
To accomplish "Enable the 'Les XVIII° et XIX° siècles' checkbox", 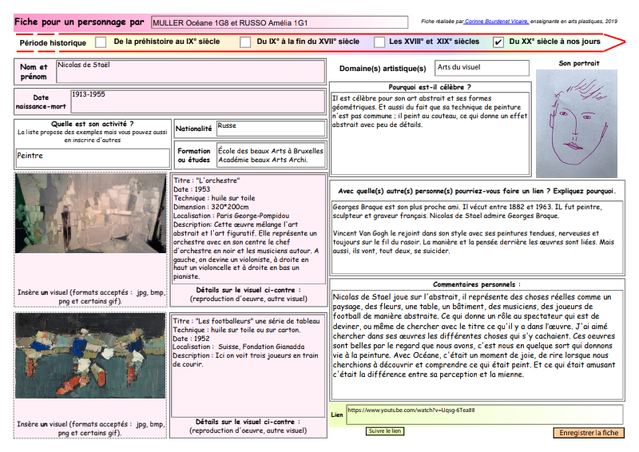I will pos(376,42).
